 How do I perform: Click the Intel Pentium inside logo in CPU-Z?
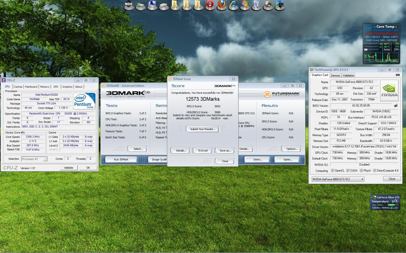click(x=84, y=100)
